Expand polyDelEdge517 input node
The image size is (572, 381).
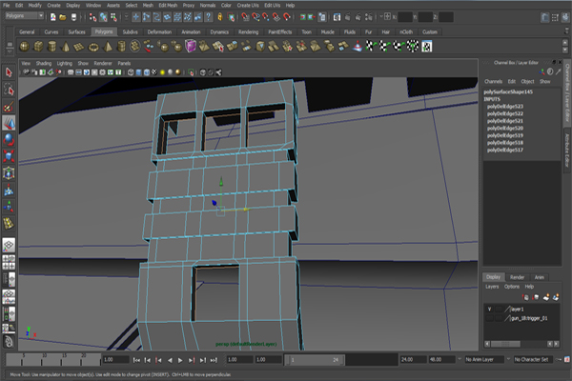[x=505, y=150]
